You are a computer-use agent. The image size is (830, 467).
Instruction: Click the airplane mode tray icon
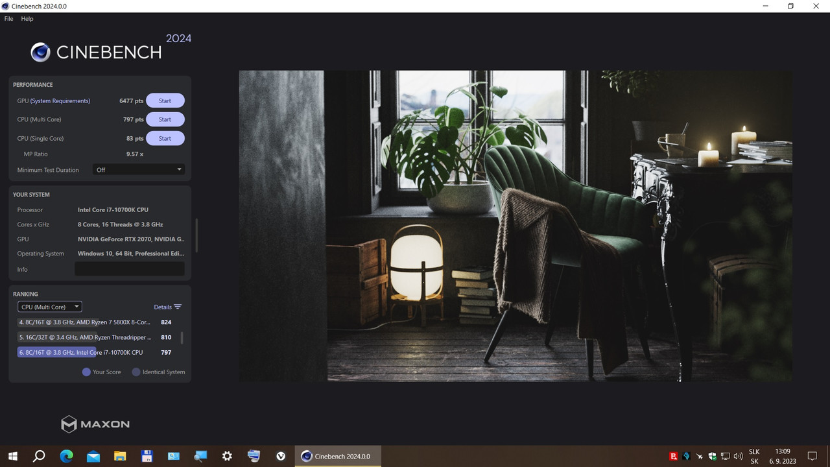[x=700, y=457]
